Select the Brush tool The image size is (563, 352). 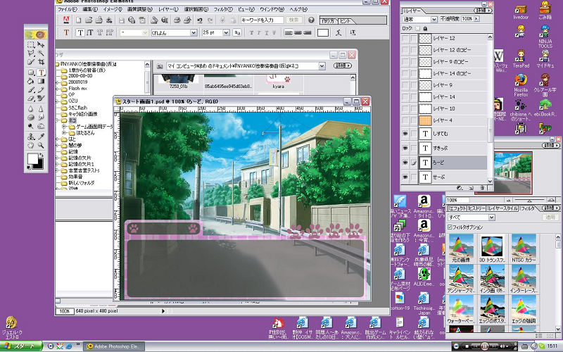[31, 89]
